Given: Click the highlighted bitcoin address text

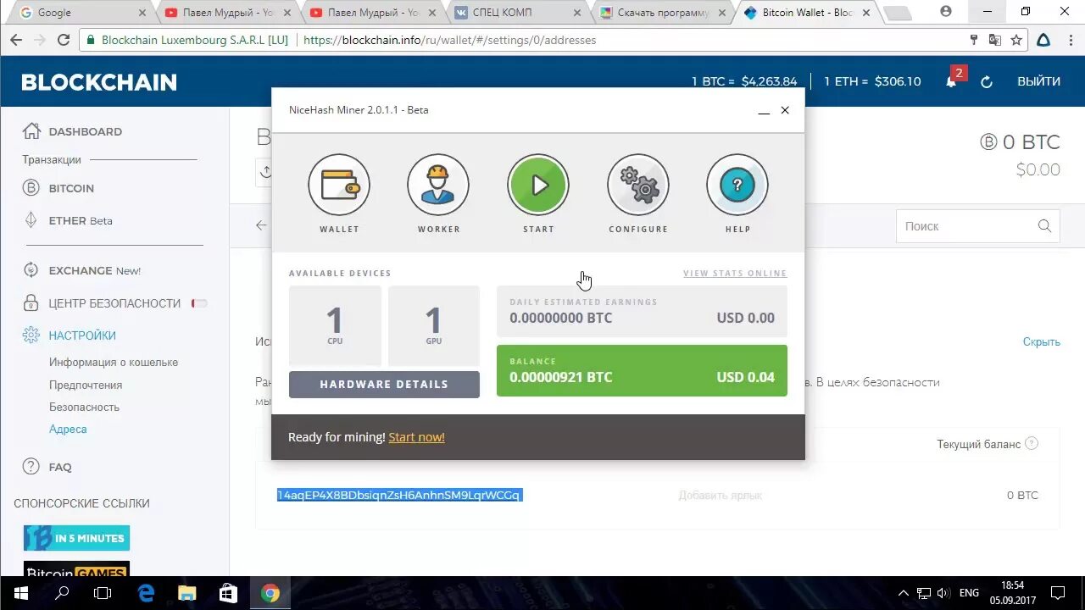Looking at the screenshot, I should (x=398, y=495).
